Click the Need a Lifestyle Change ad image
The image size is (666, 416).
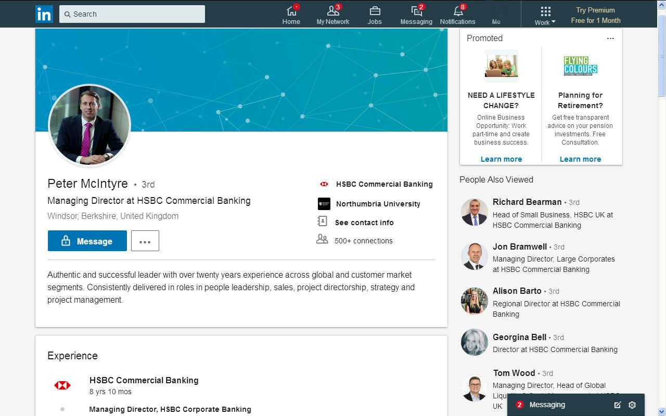pos(501,65)
